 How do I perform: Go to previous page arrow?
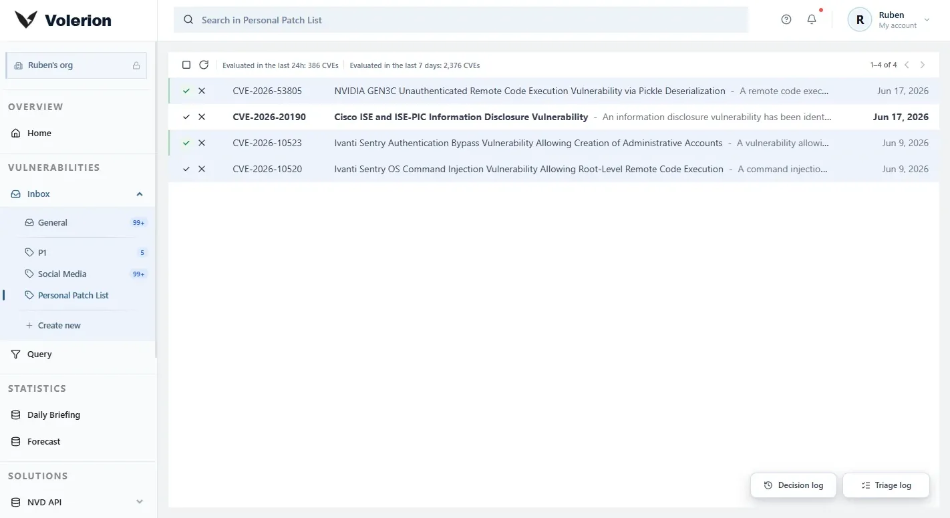[x=907, y=65]
